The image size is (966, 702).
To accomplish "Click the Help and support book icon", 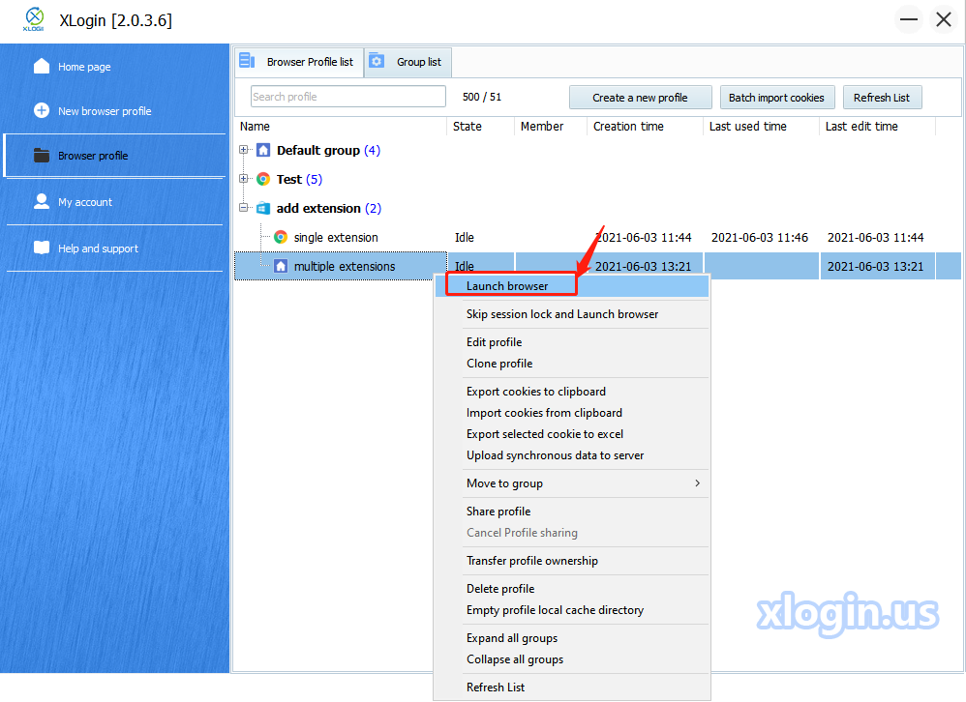I will pos(42,248).
